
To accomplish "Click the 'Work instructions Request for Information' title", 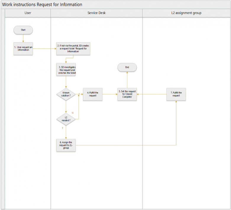I will pyautogui.click(x=42, y=5).
